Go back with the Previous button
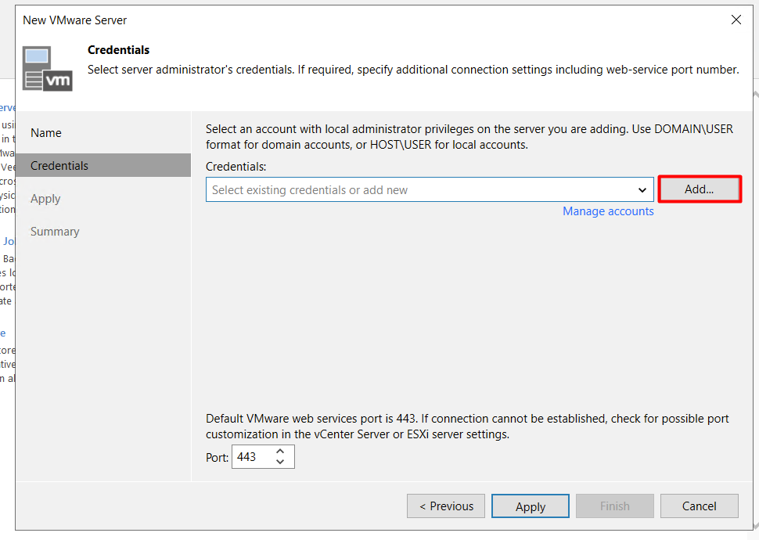The image size is (759, 540). pyautogui.click(x=446, y=506)
